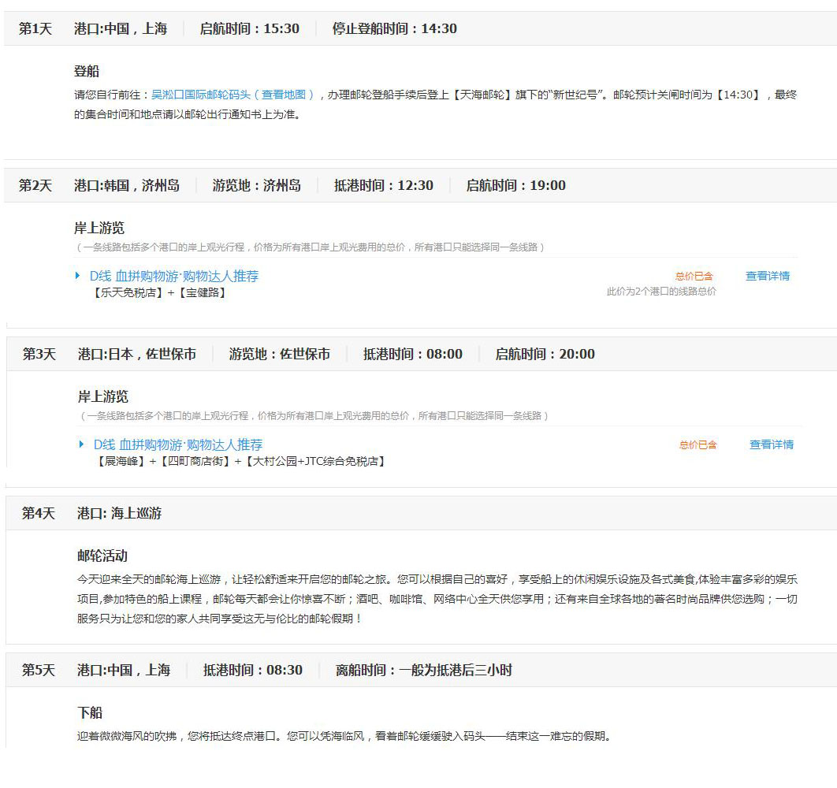Screen dimensions: 837x788
Task: Click 查看详情 for the 第3天 route
Action: (x=771, y=444)
